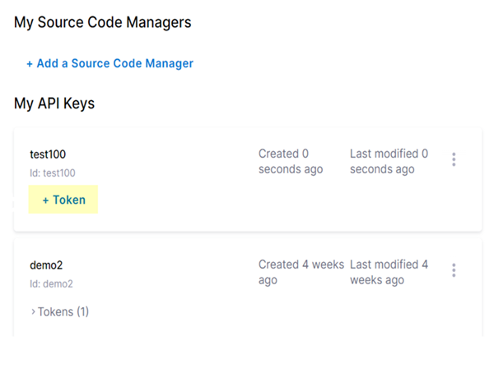The width and height of the screenshot is (494, 368).
Task: Click the 'Id: demo2' label
Action: pos(51,284)
